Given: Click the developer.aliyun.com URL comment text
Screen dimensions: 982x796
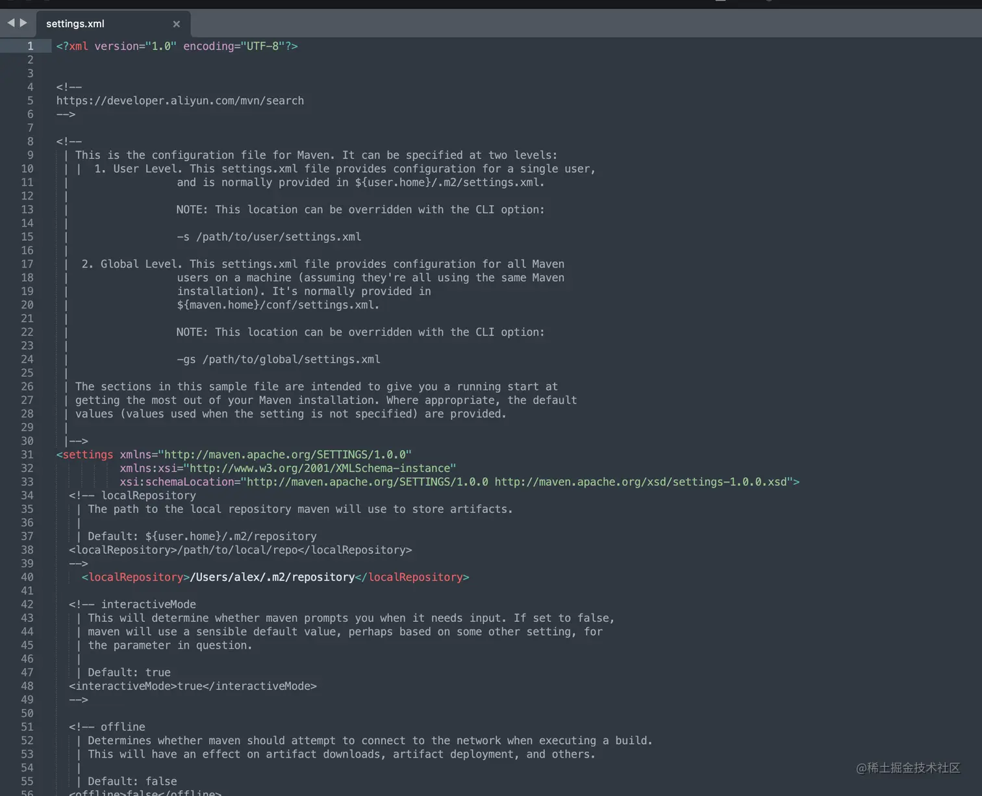Looking at the screenshot, I should 180,101.
